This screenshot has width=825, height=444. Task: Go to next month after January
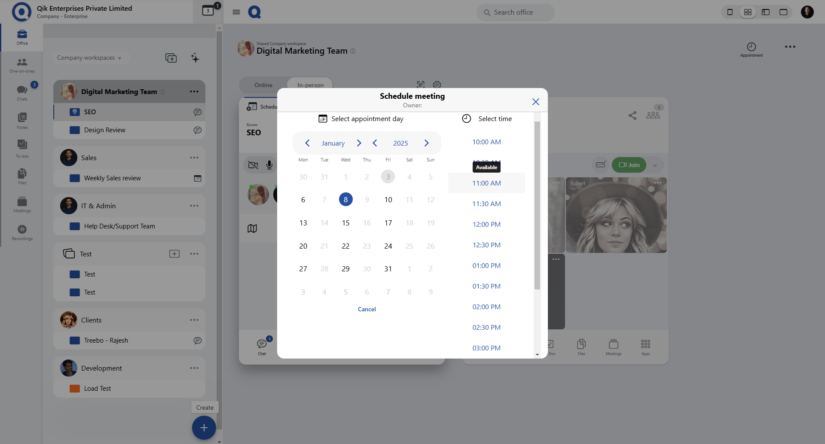point(359,143)
